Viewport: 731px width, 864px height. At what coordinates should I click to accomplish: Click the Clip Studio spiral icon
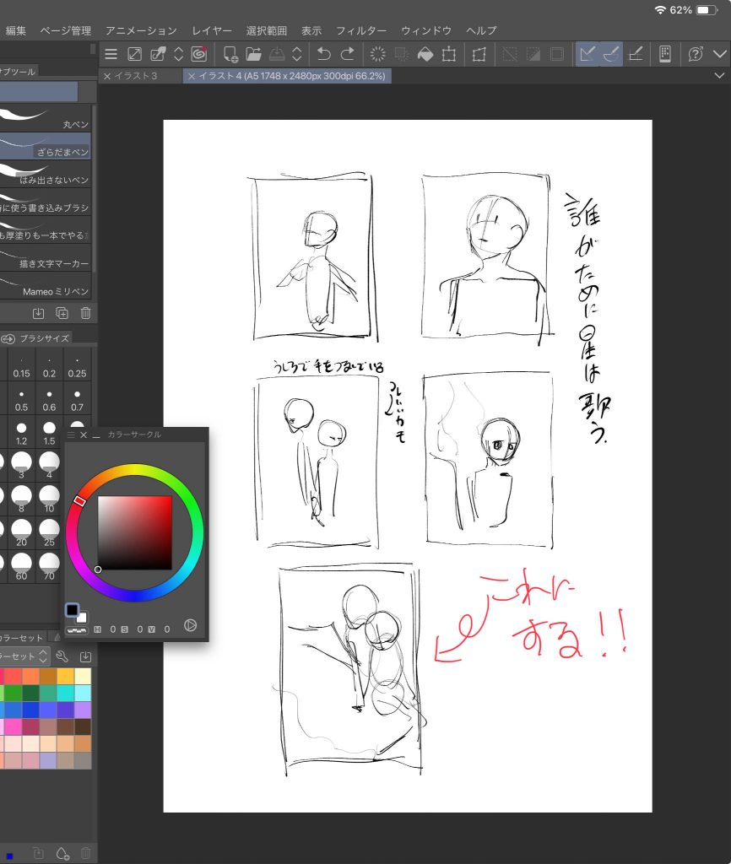coord(199,54)
